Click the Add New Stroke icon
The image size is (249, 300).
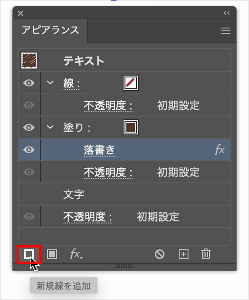(x=29, y=254)
